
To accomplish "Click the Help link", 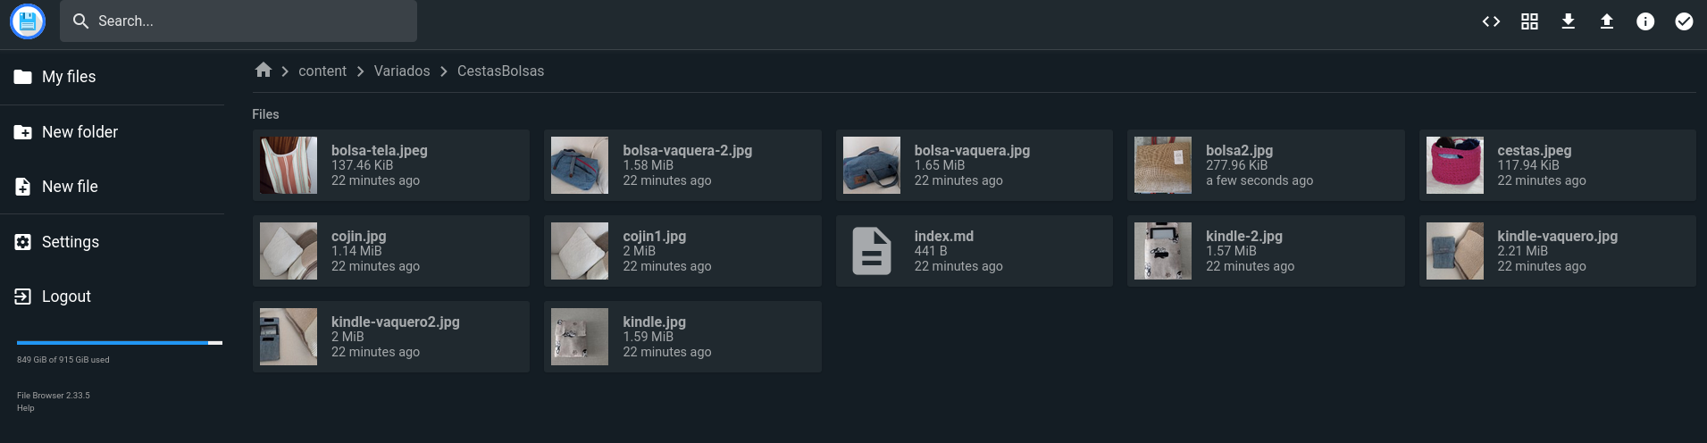I will pos(26,408).
